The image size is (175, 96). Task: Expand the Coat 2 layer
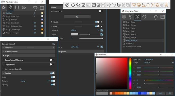click(x=51, y=22)
